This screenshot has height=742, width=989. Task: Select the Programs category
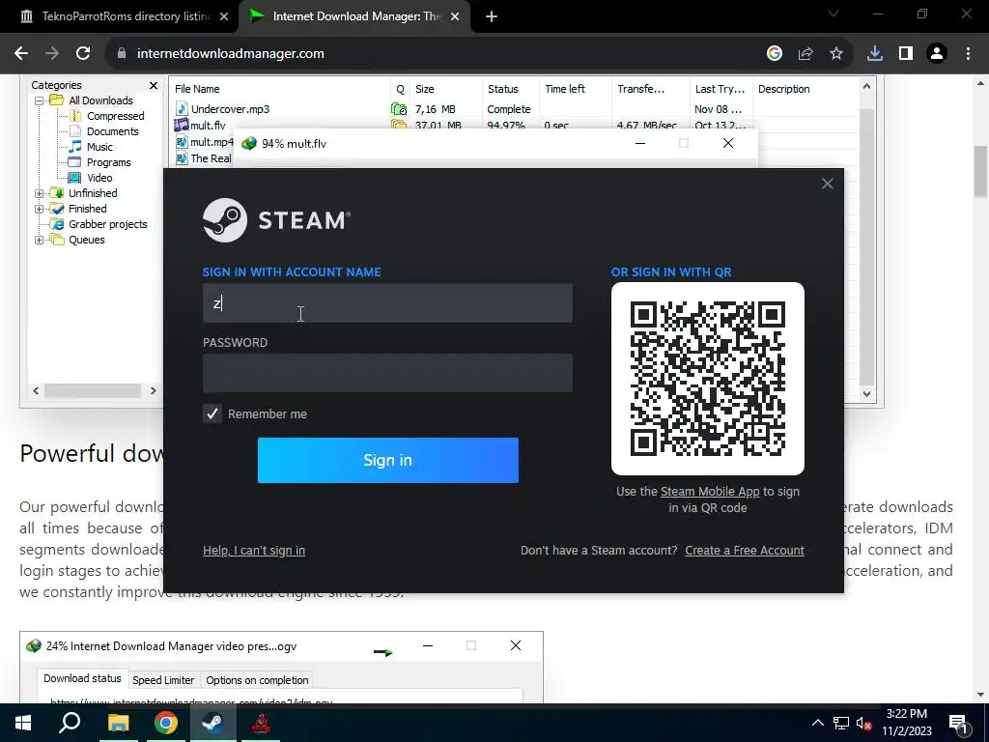[108, 162]
